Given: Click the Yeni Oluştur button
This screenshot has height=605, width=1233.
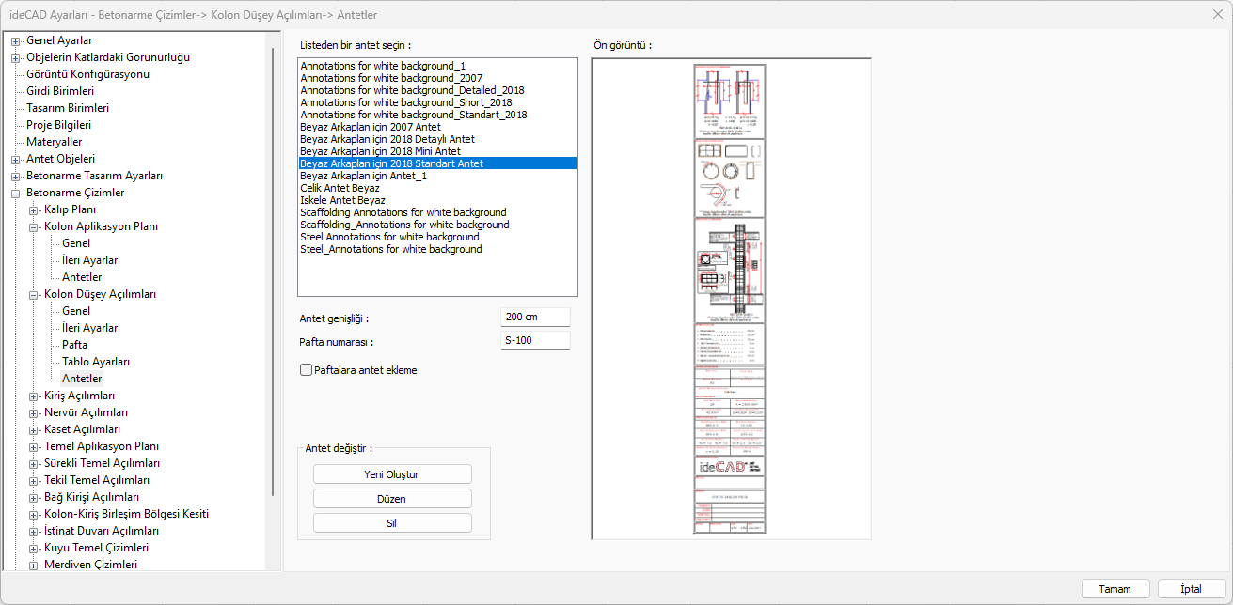Looking at the screenshot, I should 391,474.
